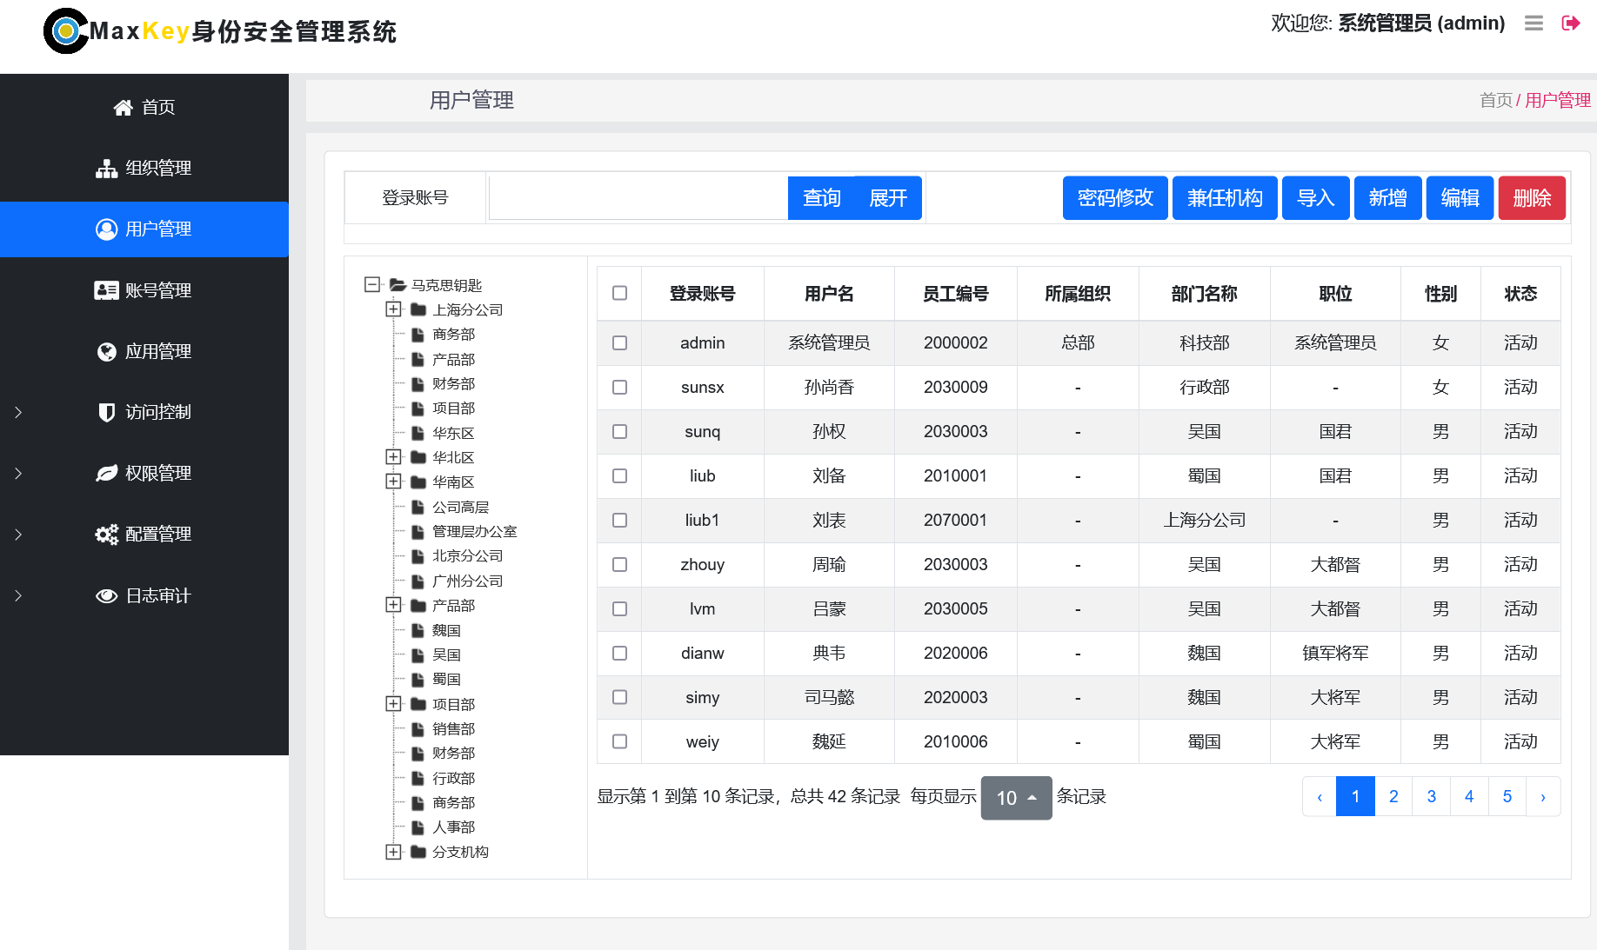
Task: Select the checkbox for user zhouy
Action: 619,565
